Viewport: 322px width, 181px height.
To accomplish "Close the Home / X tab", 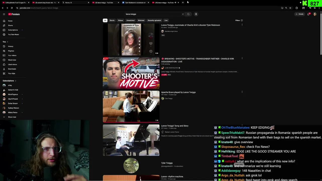I will click(x=88, y=3).
